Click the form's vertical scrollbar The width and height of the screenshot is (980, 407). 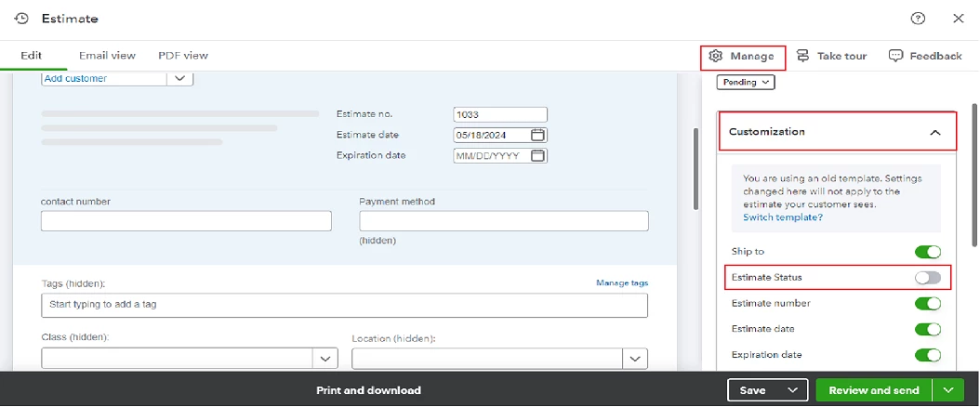(x=695, y=170)
